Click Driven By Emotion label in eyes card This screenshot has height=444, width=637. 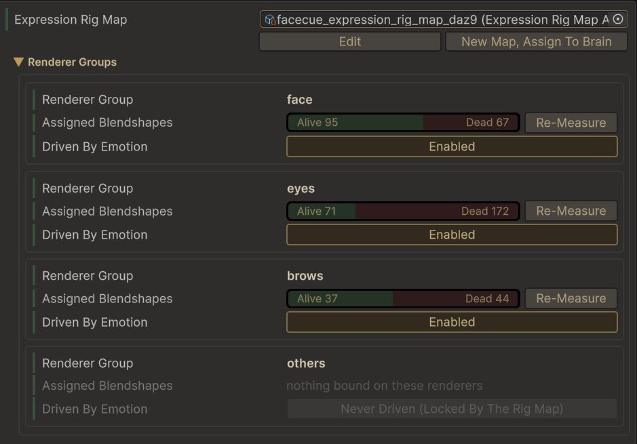pyautogui.click(x=95, y=235)
